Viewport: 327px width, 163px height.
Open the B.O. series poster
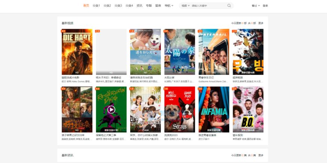(248, 110)
